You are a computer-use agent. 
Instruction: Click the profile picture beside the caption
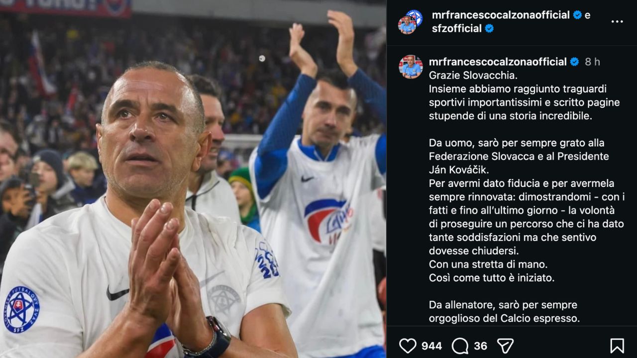click(411, 67)
